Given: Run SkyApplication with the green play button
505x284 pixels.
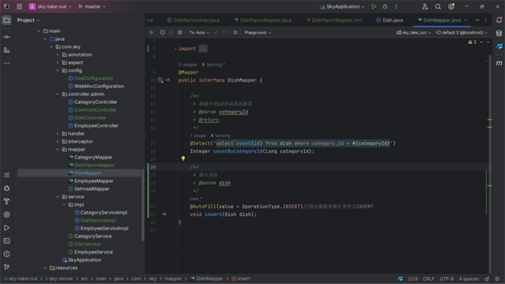Looking at the screenshot, I should [x=374, y=6].
